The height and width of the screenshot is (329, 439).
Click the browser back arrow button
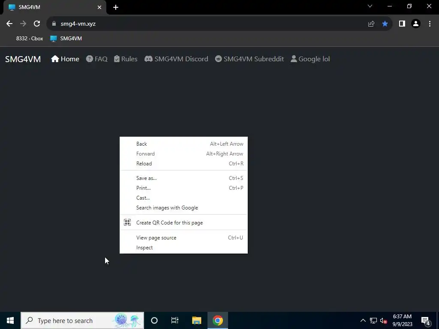[9, 24]
